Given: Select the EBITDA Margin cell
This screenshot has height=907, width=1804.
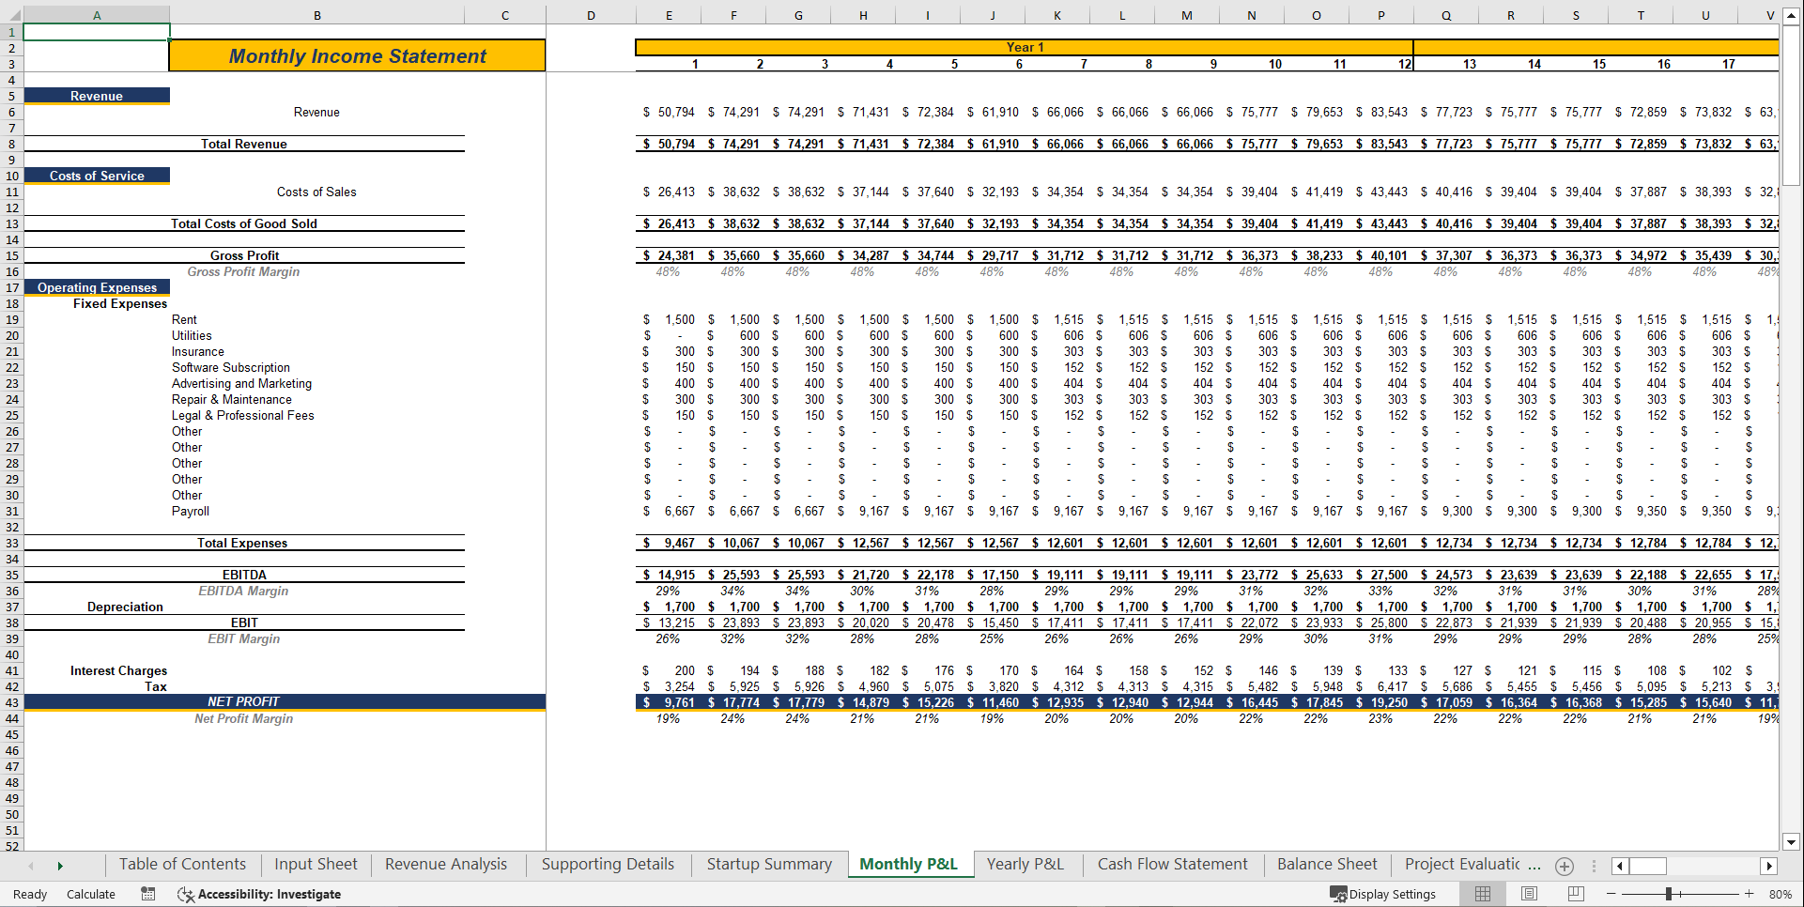Looking at the screenshot, I should point(243,591).
